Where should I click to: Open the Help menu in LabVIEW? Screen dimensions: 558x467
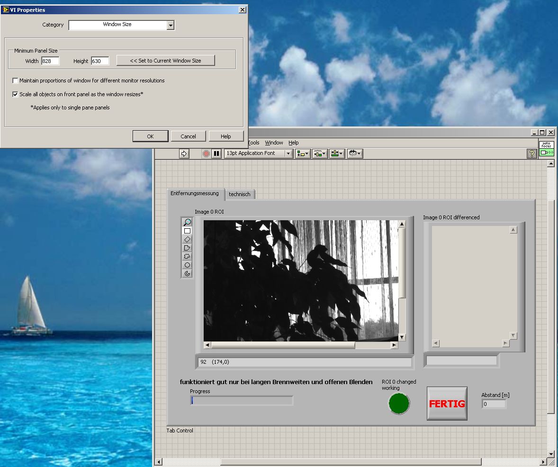[294, 143]
